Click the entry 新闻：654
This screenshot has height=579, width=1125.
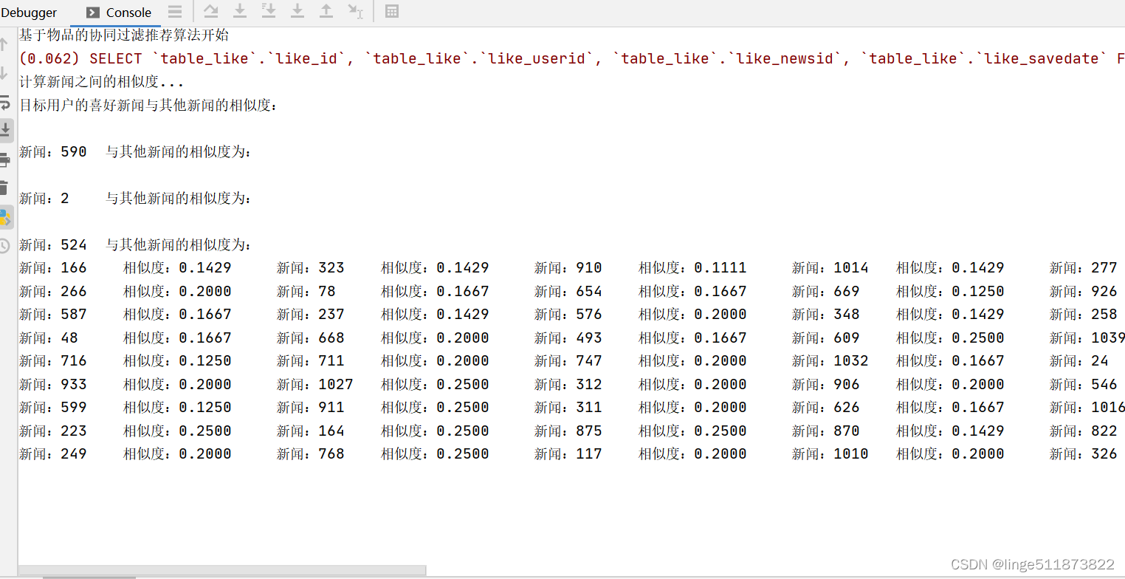tap(568, 291)
